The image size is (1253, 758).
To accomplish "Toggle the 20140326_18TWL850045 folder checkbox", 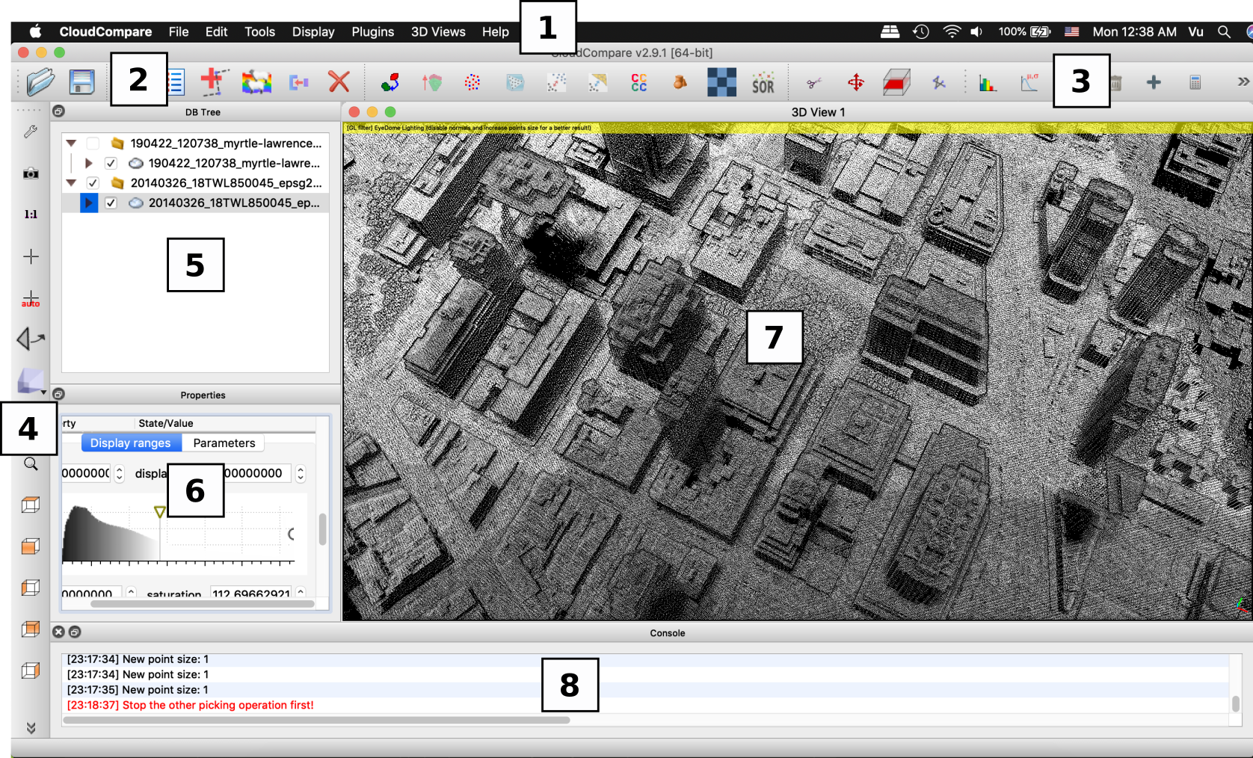I will click(93, 182).
